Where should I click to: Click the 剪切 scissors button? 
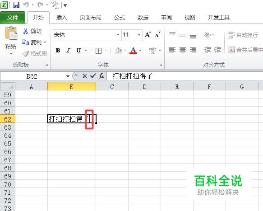click(x=32, y=31)
